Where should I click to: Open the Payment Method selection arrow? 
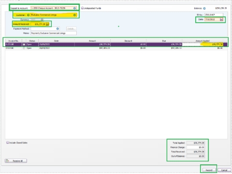click(58, 29)
